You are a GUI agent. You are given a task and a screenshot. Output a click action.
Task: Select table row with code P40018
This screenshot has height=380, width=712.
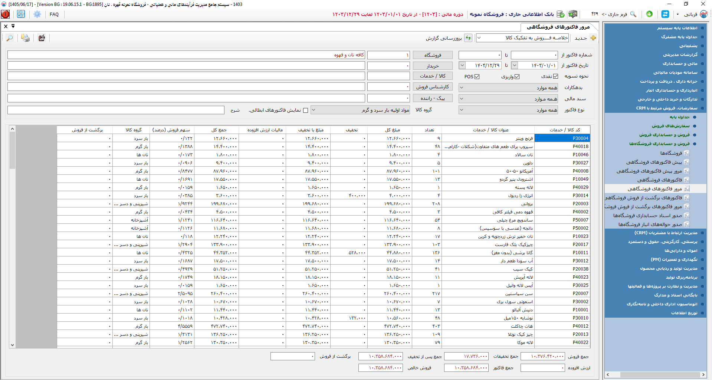323,147
